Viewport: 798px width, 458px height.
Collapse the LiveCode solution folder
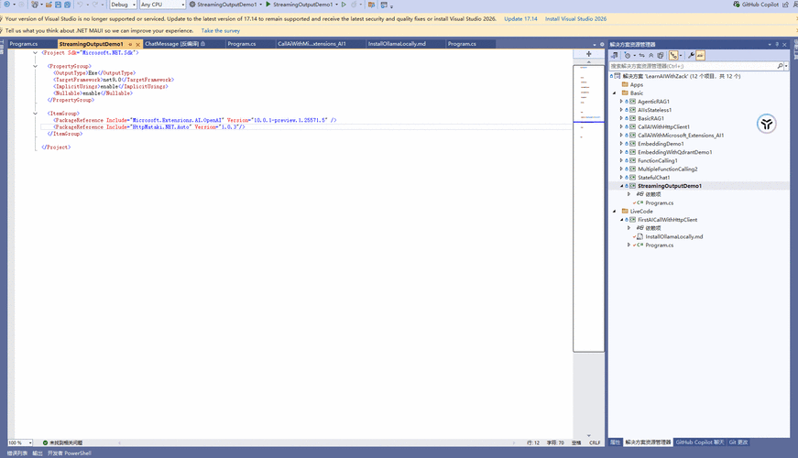coord(614,212)
